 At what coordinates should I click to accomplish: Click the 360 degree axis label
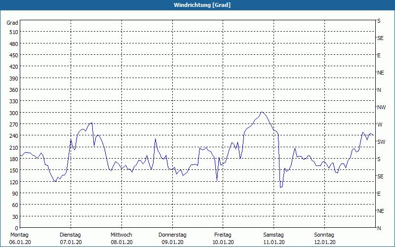pyautogui.click(x=14, y=90)
